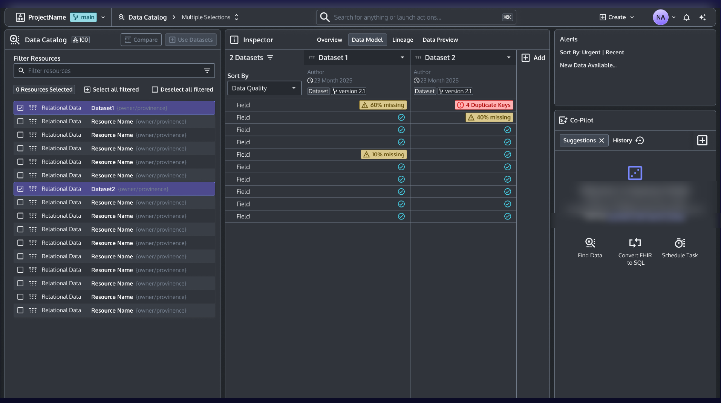Click the 40% missing warning badge
This screenshot has width=721, height=403.
coord(489,118)
